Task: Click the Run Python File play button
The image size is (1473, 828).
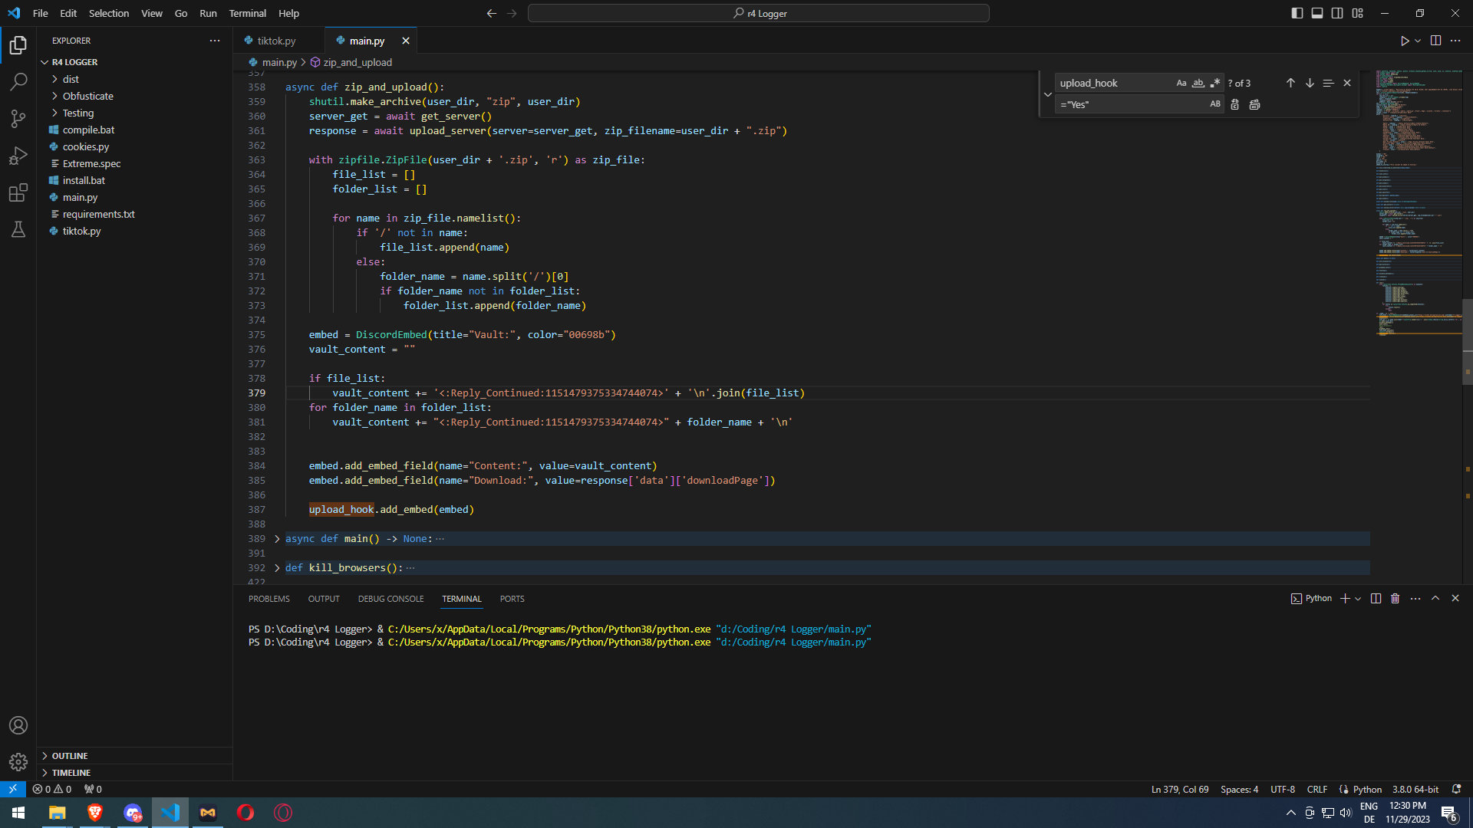Action: [x=1404, y=41]
